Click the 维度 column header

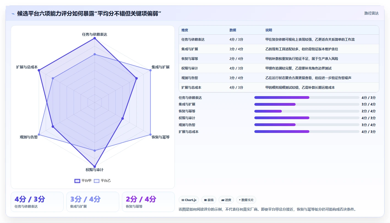click(x=185, y=30)
